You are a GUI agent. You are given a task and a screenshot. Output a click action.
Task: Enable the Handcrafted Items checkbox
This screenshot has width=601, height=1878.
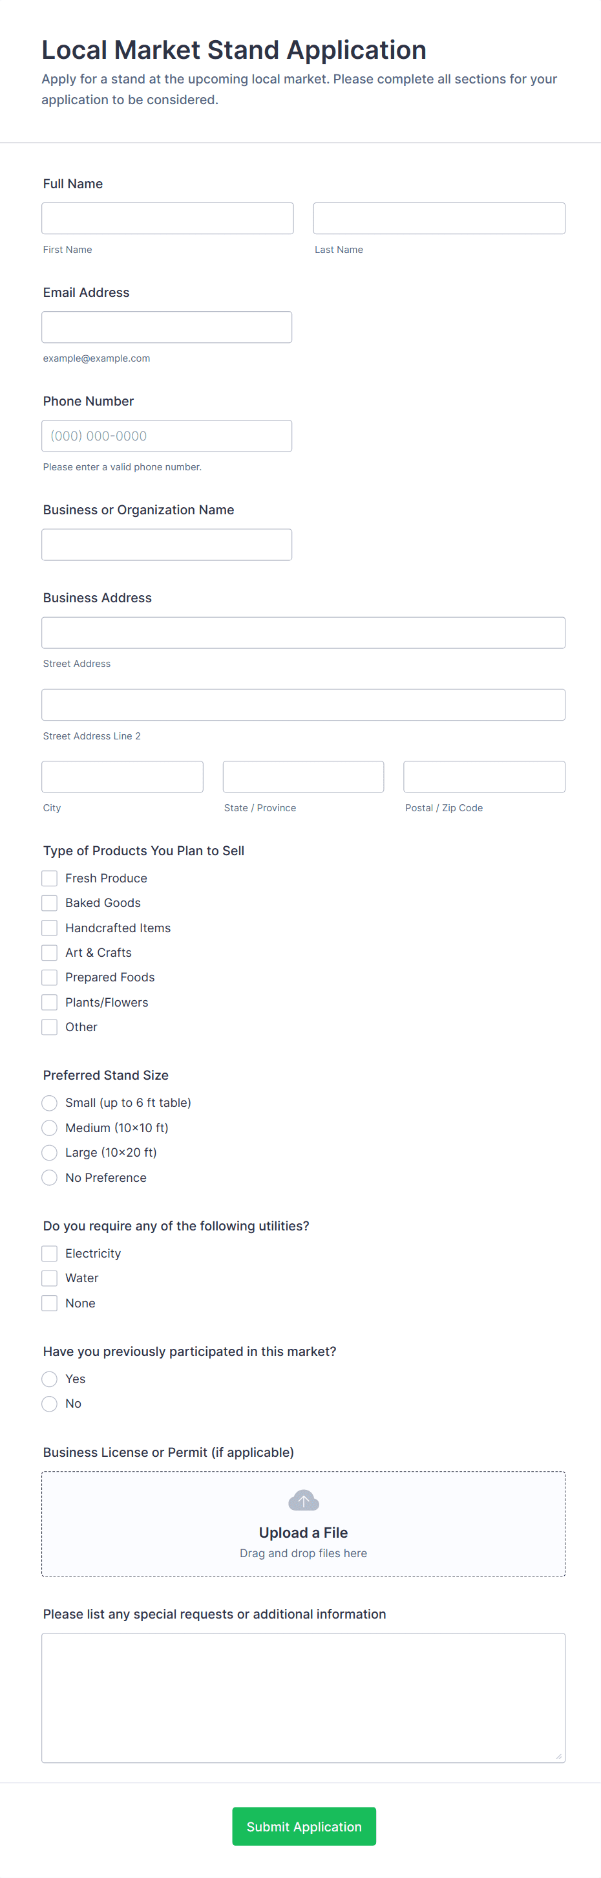point(50,927)
